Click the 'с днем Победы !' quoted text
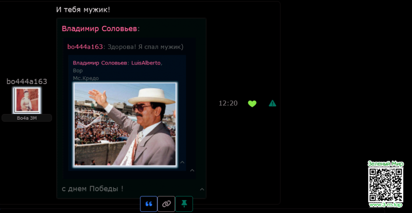The image size is (412, 213). tap(93, 189)
